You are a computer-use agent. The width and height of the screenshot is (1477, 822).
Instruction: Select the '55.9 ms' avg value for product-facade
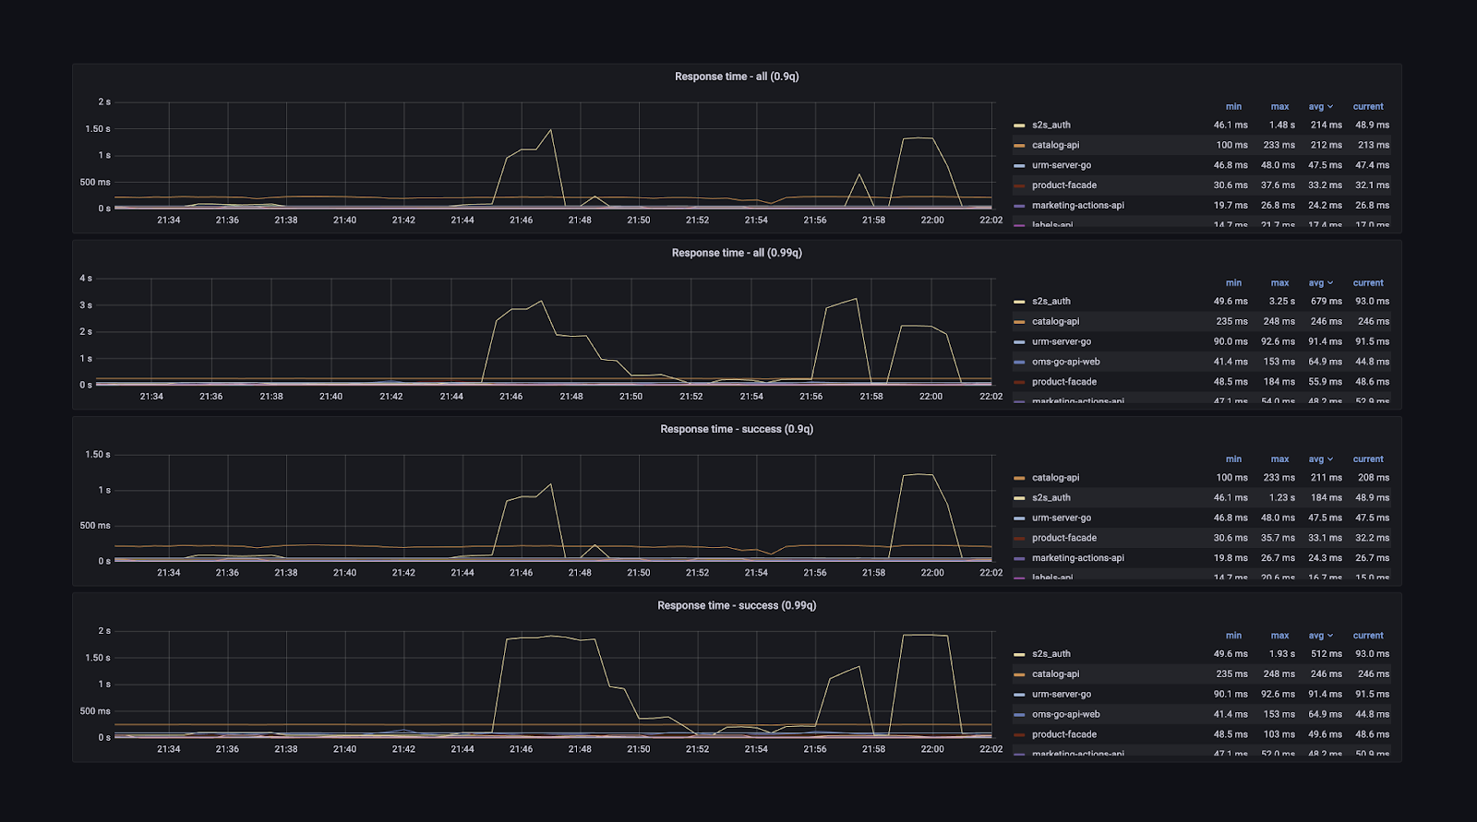1325,382
